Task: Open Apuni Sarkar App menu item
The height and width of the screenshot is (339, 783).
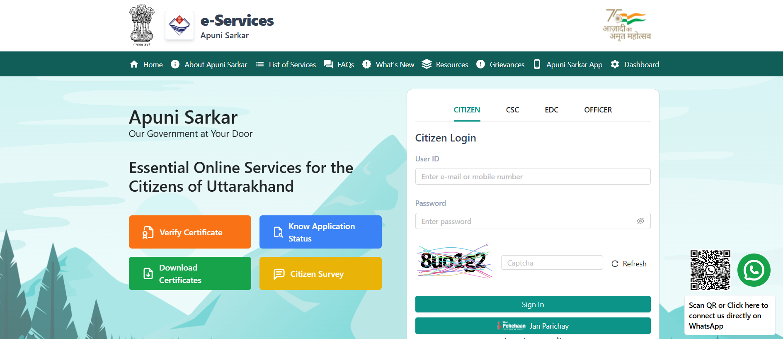Action: point(568,64)
